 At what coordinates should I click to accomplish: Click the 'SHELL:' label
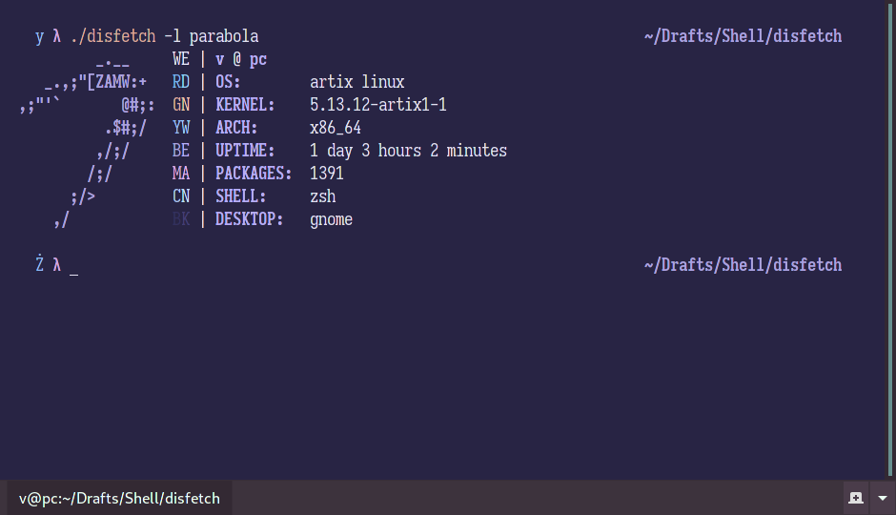(x=240, y=196)
